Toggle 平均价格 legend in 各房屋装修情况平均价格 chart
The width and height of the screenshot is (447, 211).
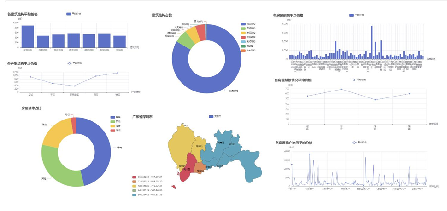[x=359, y=80]
